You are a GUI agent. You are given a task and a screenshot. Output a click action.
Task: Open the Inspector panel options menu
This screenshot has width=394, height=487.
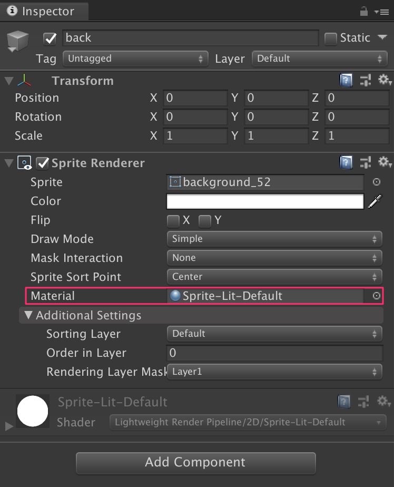click(381, 12)
